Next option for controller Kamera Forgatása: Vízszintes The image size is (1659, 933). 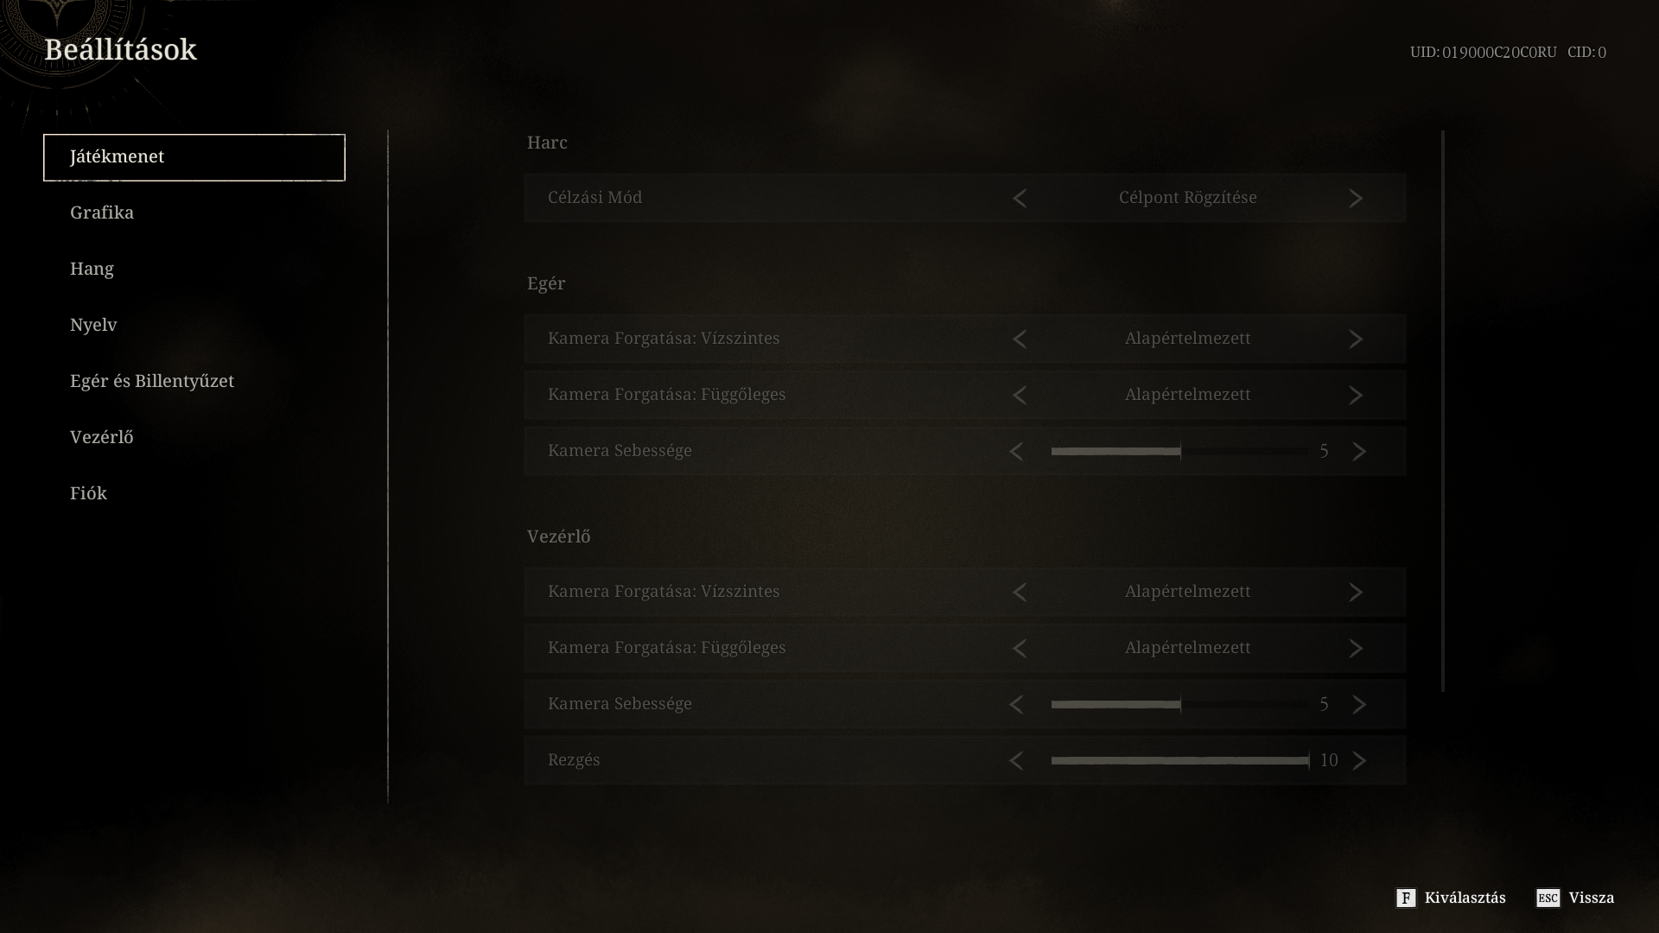click(1356, 592)
